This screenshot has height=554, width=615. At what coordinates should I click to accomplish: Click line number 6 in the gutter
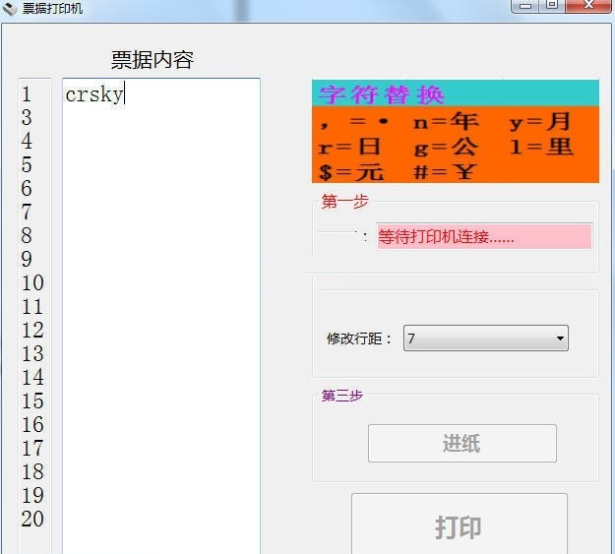[x=27, y=188]
